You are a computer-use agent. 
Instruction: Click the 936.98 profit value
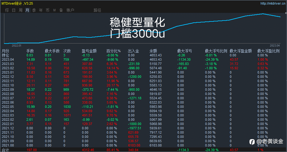point(87,85)
